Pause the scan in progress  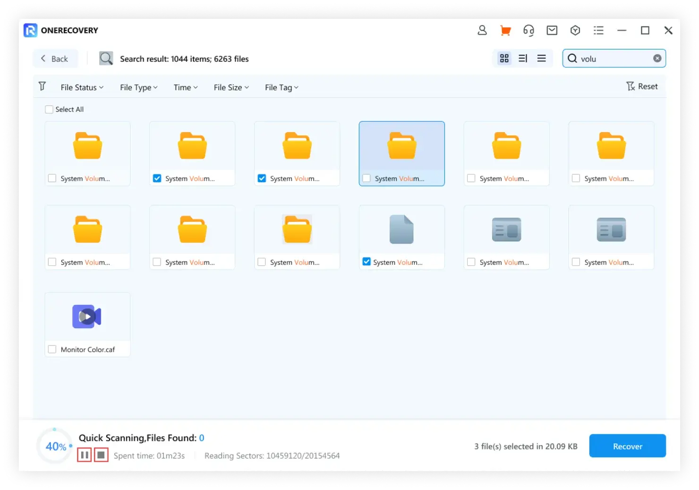[x=85, y=455]
